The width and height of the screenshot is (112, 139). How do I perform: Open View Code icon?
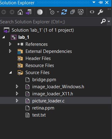(92, 12)
